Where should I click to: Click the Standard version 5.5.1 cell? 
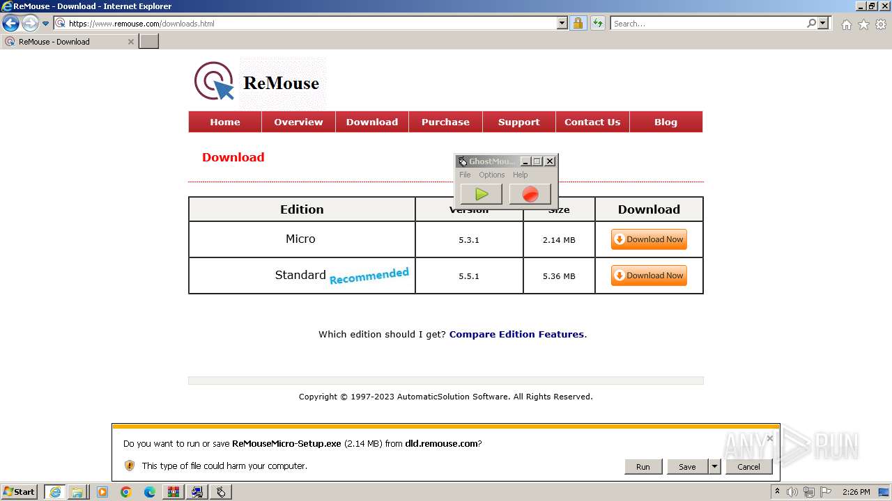(469, 276)
